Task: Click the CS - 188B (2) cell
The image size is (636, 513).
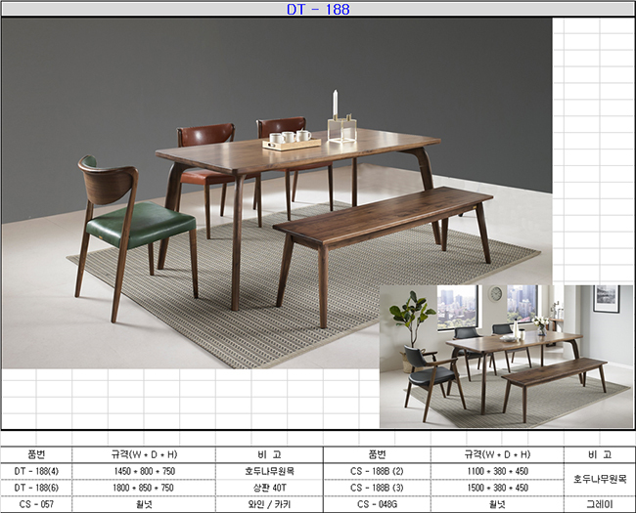Action: 377,471
